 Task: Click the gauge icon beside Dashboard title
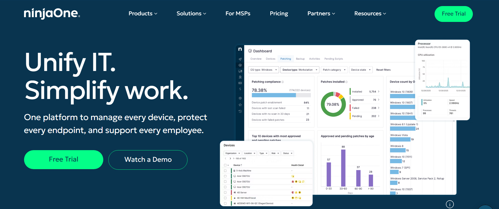pos(250,51)
